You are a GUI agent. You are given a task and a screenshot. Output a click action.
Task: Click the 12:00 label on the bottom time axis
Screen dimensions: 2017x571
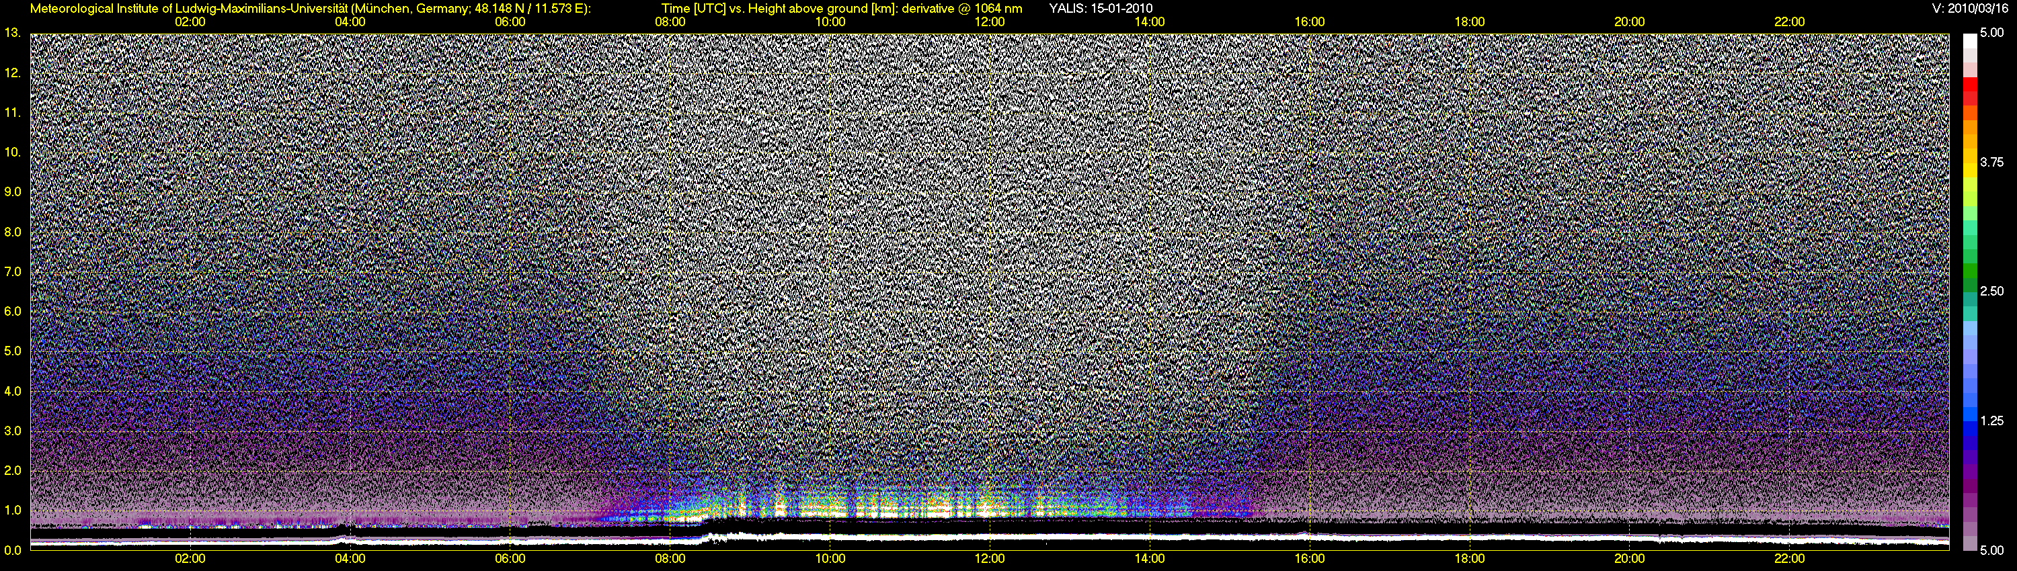[990, 560]
